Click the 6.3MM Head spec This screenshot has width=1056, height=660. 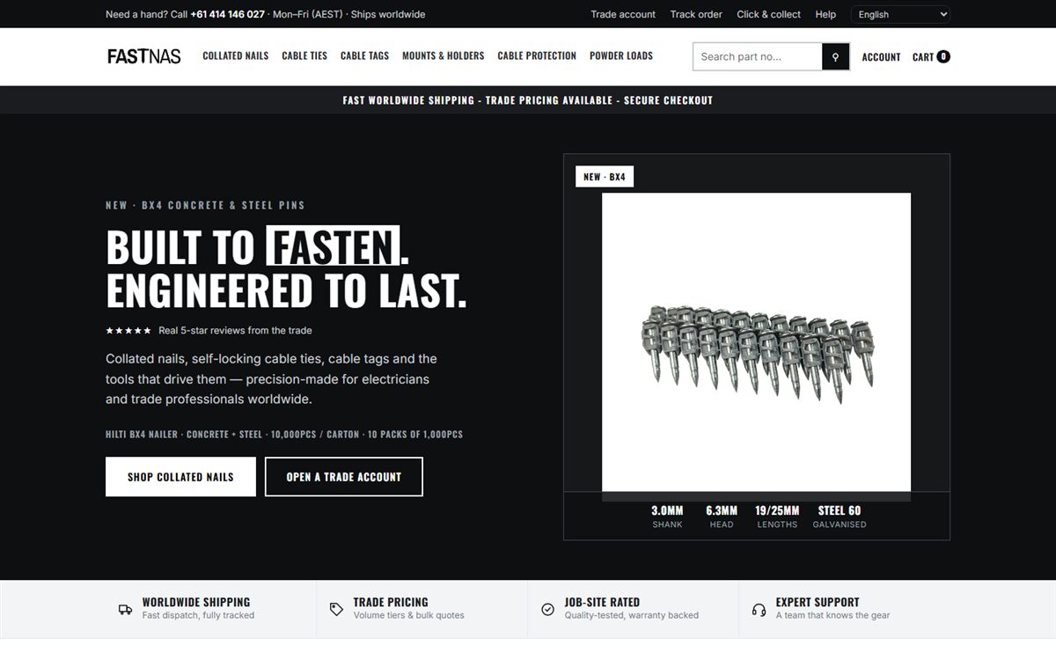[x=722, y=517]
